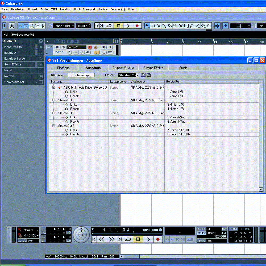
Task: Toggle transport Cycle loop button
Action: (x=128, y=239)
